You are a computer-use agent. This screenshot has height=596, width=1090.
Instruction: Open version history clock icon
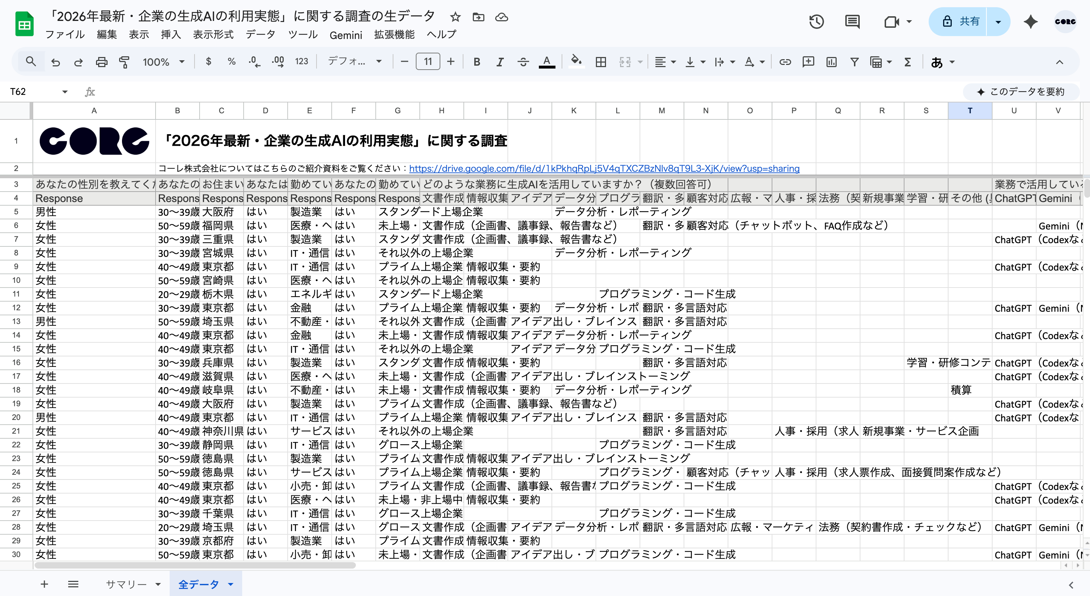816,22
